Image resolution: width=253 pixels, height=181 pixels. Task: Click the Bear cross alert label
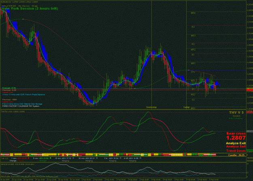tap(236, 133)
